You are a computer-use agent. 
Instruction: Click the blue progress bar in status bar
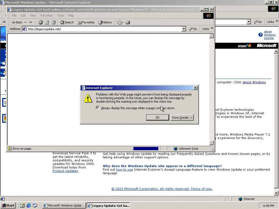(146, 149)
